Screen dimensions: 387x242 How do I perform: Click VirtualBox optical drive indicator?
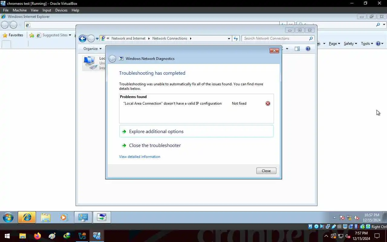[x=316, y=227]
